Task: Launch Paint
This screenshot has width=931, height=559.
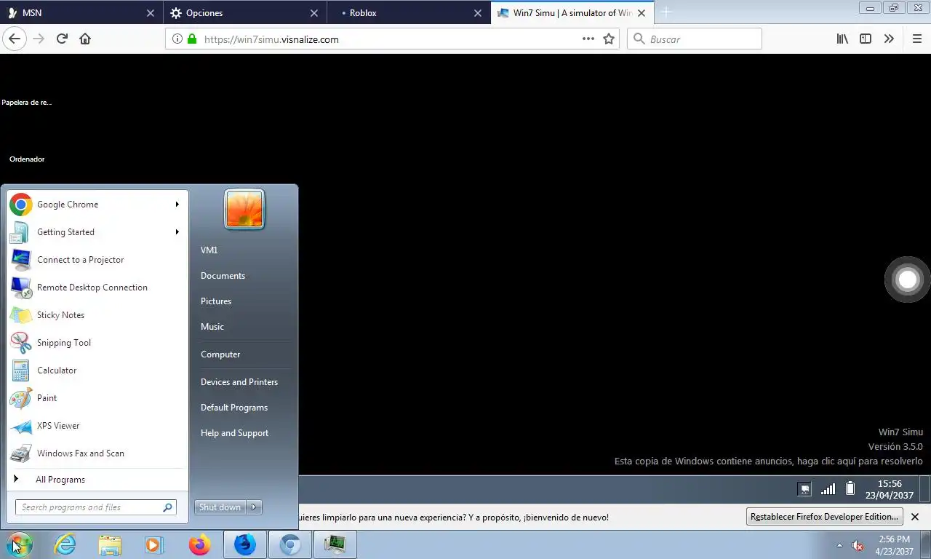Action: (x=97, y=398)
